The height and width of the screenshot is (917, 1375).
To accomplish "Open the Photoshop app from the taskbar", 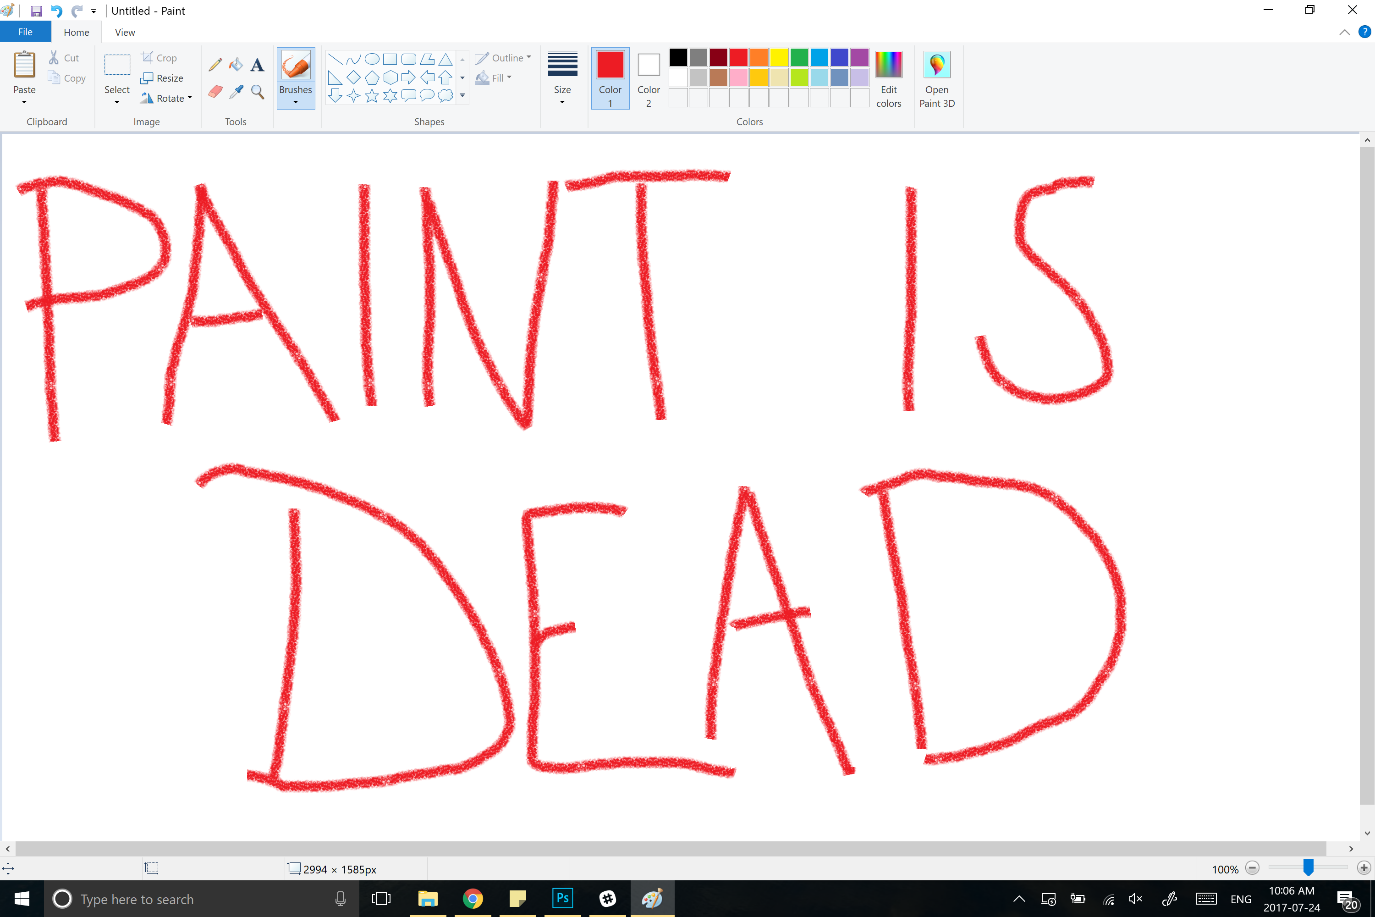I will click(x=562, y=898).
